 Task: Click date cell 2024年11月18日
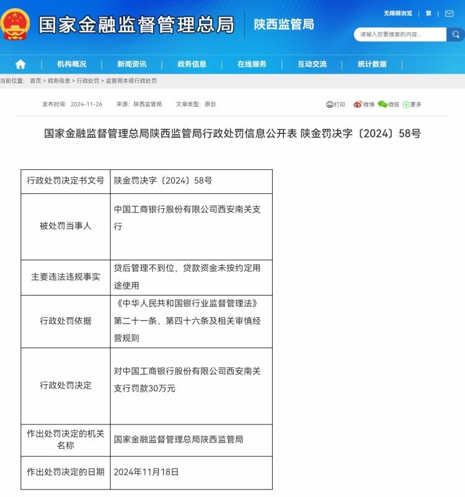click(x=191, y=473)
